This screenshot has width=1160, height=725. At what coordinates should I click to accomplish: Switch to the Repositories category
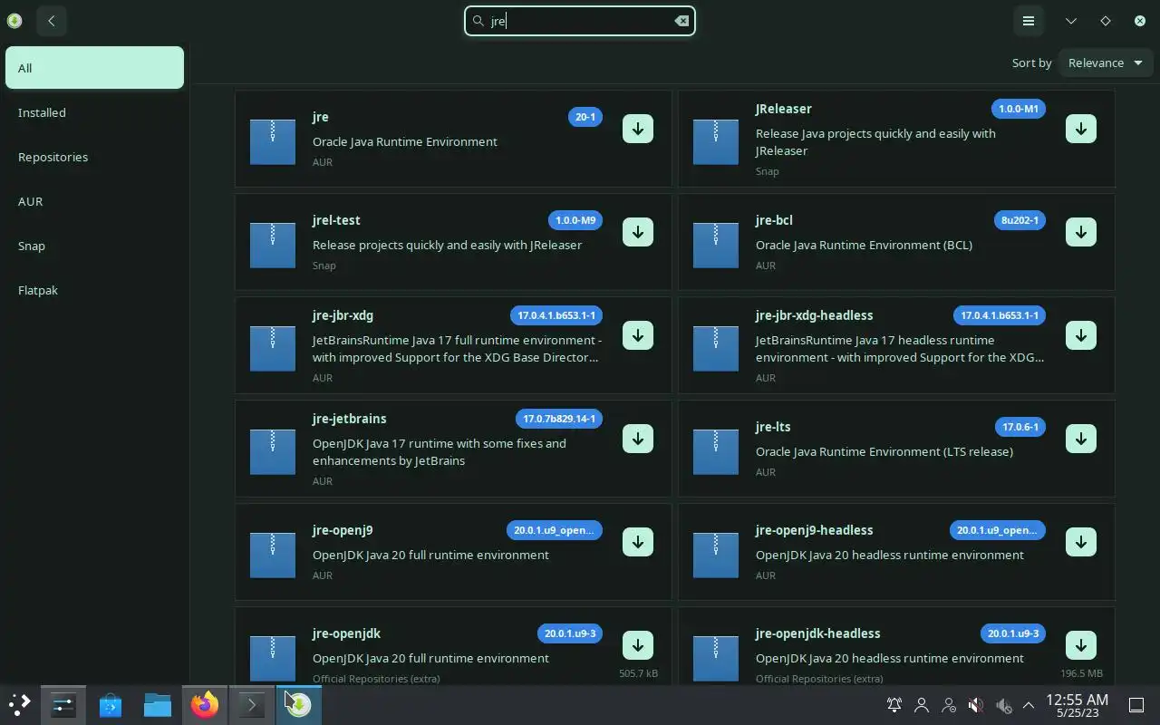[x=94, y=157]
